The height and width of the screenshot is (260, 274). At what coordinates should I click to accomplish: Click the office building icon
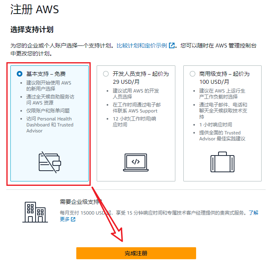pyautogui.click(x=35, y=212)
